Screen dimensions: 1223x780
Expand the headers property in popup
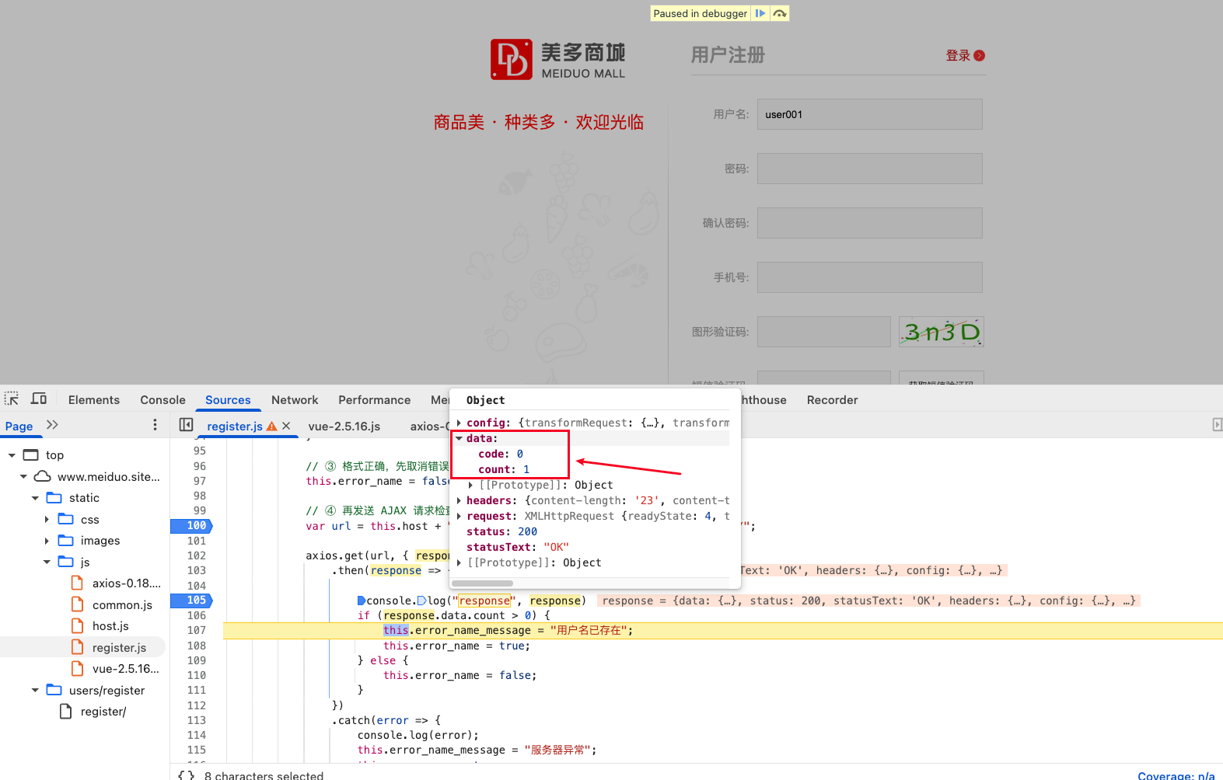(459, 500)
